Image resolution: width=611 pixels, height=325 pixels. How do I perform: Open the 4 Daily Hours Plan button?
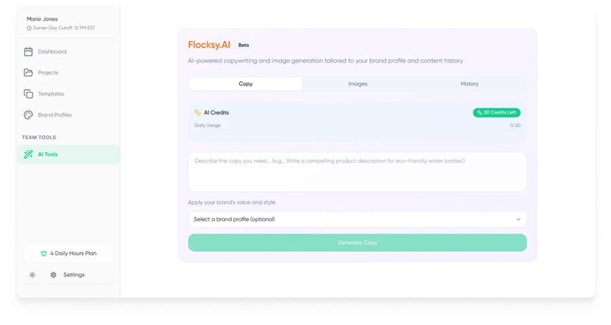click(69, 253)
